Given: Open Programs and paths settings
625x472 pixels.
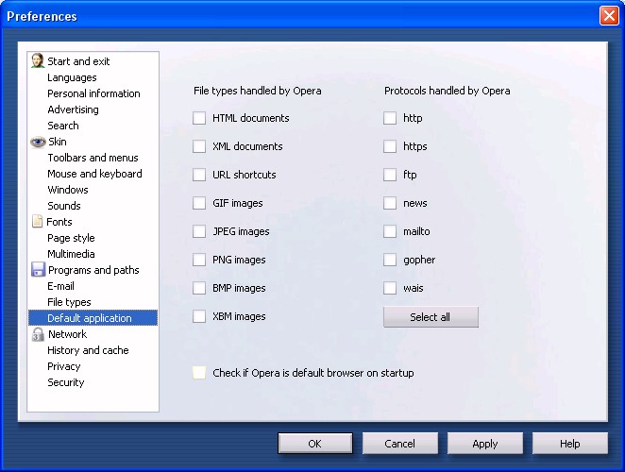Looking at the screenshot, I should (93, 270).
